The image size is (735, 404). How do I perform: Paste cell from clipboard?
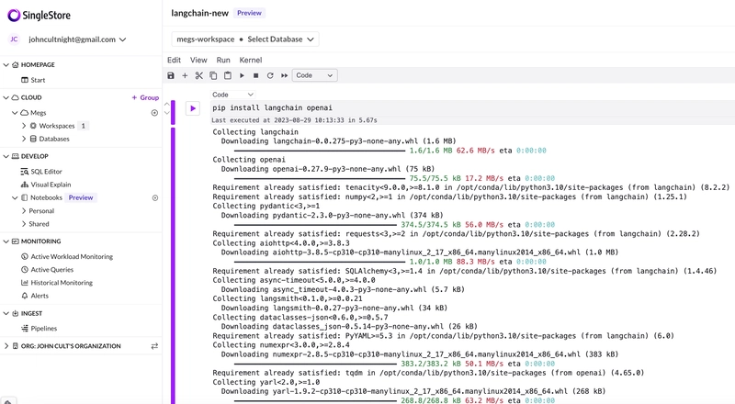click(x=227, y=75)
